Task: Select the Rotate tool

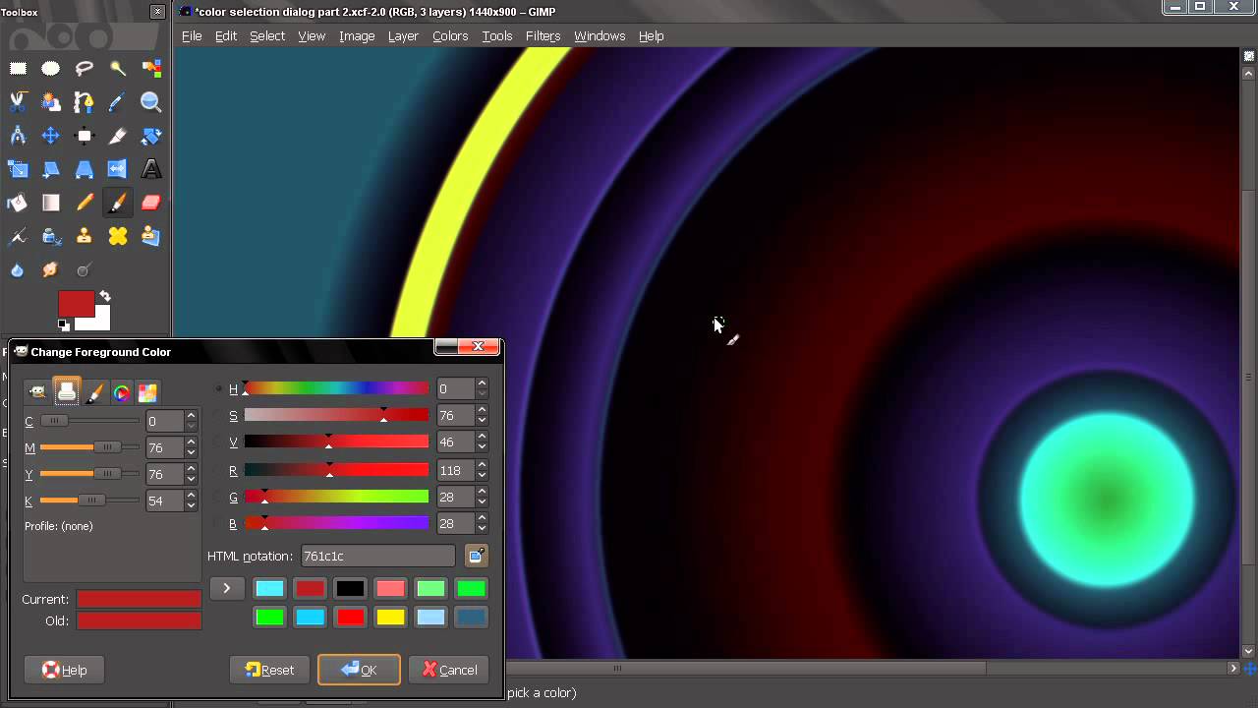Action: [x=150, y=136]
